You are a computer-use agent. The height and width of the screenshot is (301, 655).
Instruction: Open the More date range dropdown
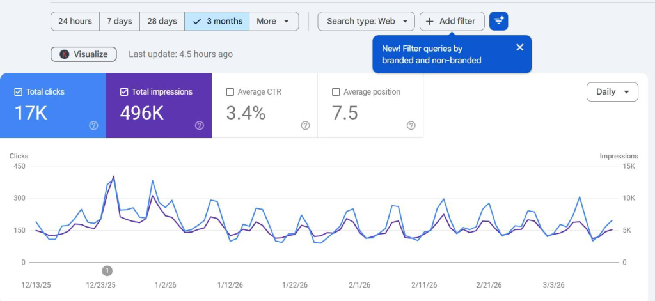[x=274, y=21]
